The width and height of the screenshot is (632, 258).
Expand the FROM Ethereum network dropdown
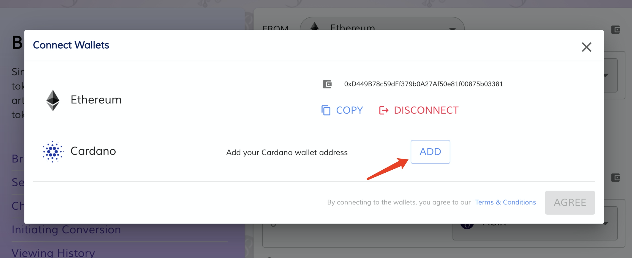(452, 28)
